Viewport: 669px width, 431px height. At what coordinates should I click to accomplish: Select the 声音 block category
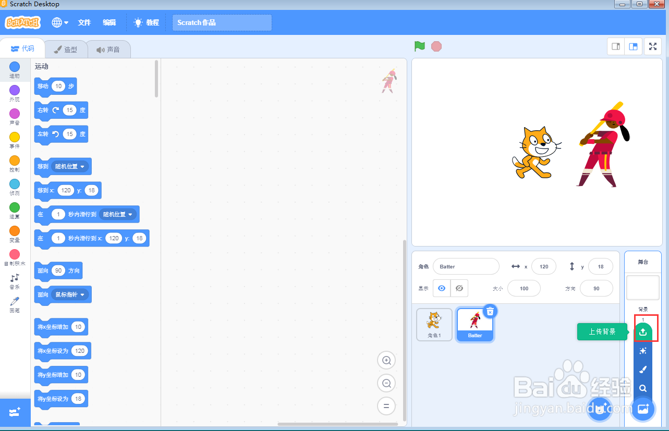coord(15,117)
